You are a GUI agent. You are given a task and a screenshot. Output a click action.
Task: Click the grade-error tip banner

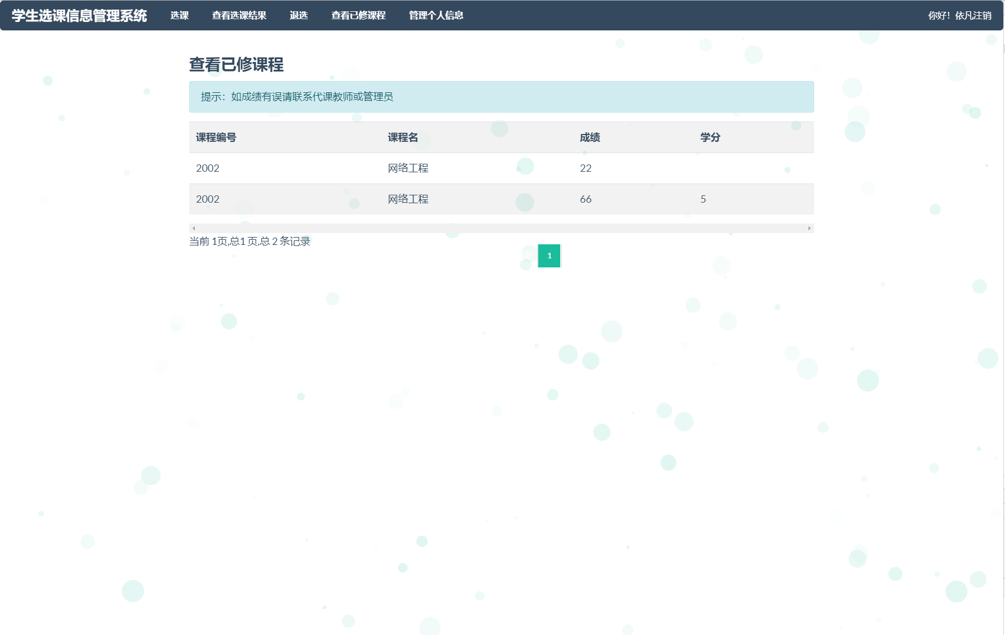pos(501,96)
